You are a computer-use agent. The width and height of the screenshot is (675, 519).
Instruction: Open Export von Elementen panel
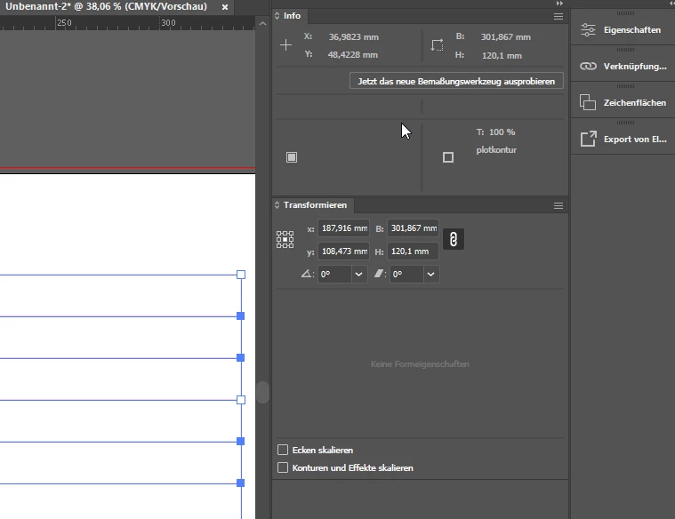pyautogui.click(x=623, y=139)
